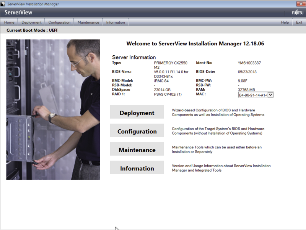Select the Home tab
The width and height of the screenshot is (306, 230).
(9, 22)
